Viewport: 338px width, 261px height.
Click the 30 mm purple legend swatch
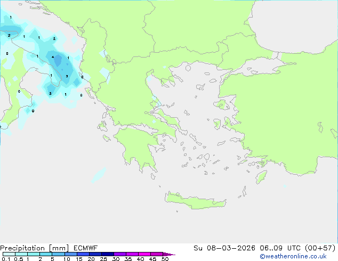pyautogui.click(x=120, y=254)
